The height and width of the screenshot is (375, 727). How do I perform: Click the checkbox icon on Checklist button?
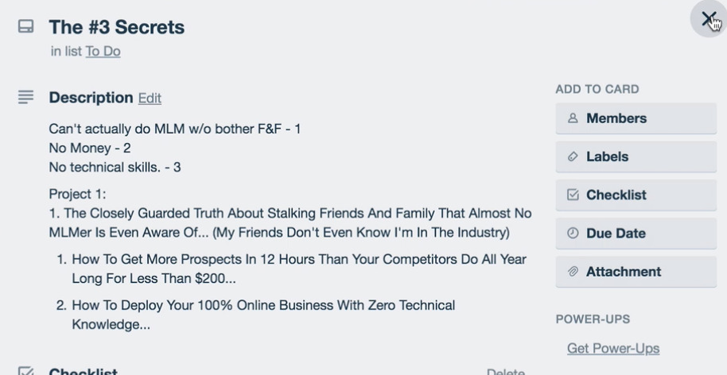573,195
